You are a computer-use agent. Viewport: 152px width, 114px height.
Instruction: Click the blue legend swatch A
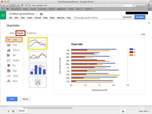click(131, 49)
